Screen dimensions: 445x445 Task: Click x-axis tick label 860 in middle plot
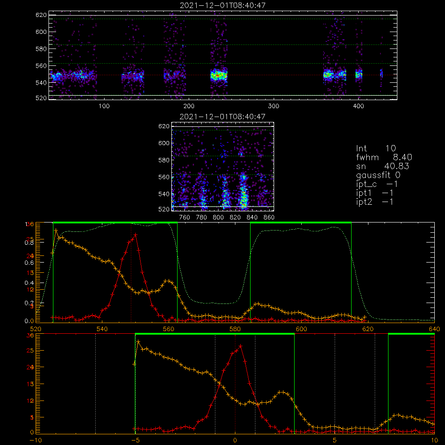[x=269, y=217]
